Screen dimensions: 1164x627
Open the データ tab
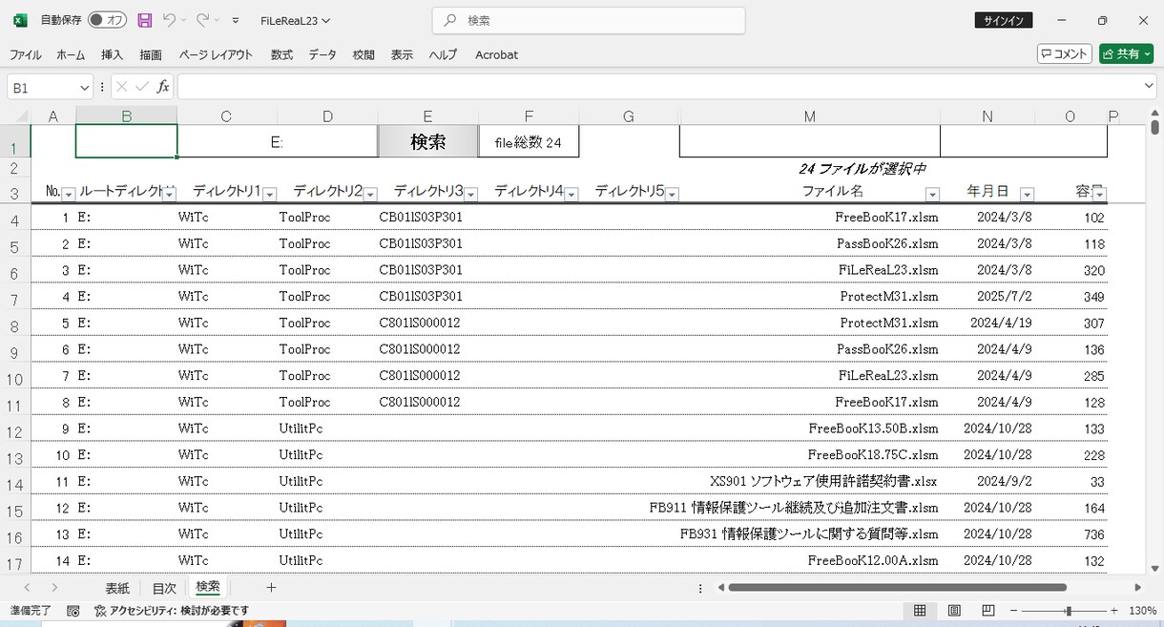point(322,55)
